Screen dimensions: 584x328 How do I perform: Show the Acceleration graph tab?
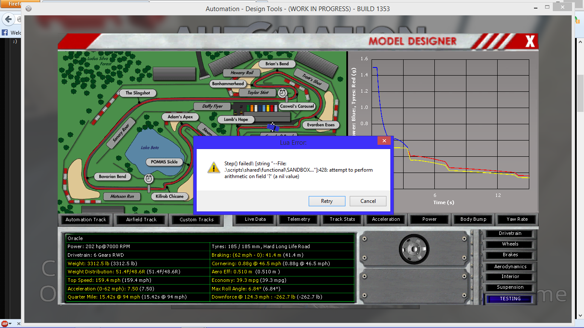pyautogui.click(x=386, y=219)
